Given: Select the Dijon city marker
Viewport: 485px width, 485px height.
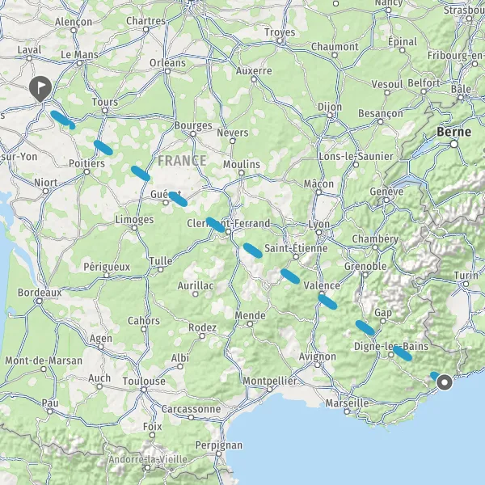Looking at the screenshot, I should coord(330,116).
